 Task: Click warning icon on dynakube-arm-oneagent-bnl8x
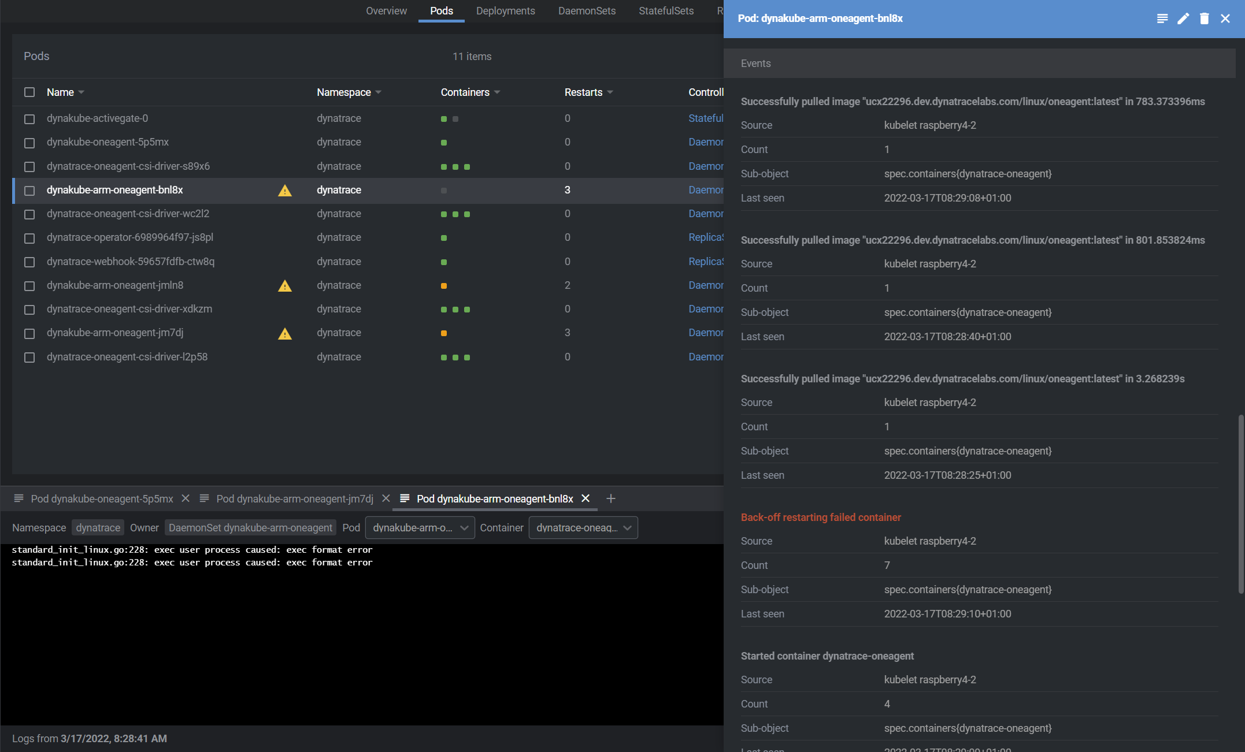[285, 191]
